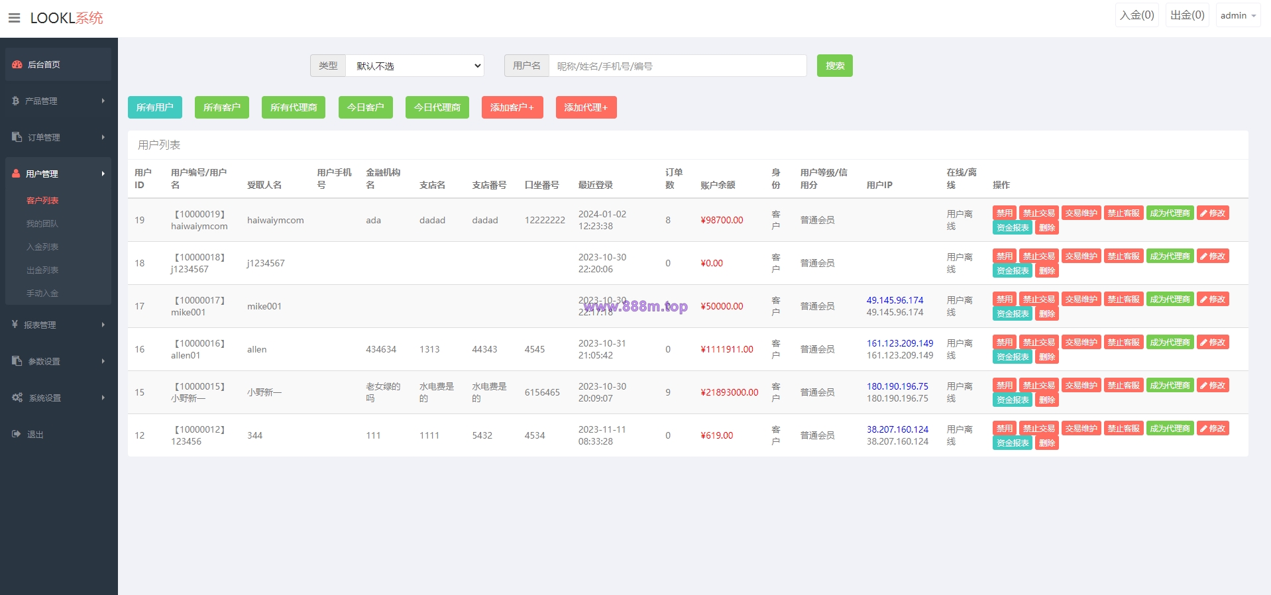Click 删除 for user haiwaiymcom
The height and width of the screenshot is (595, 1271).
[x=1047, y=227]
